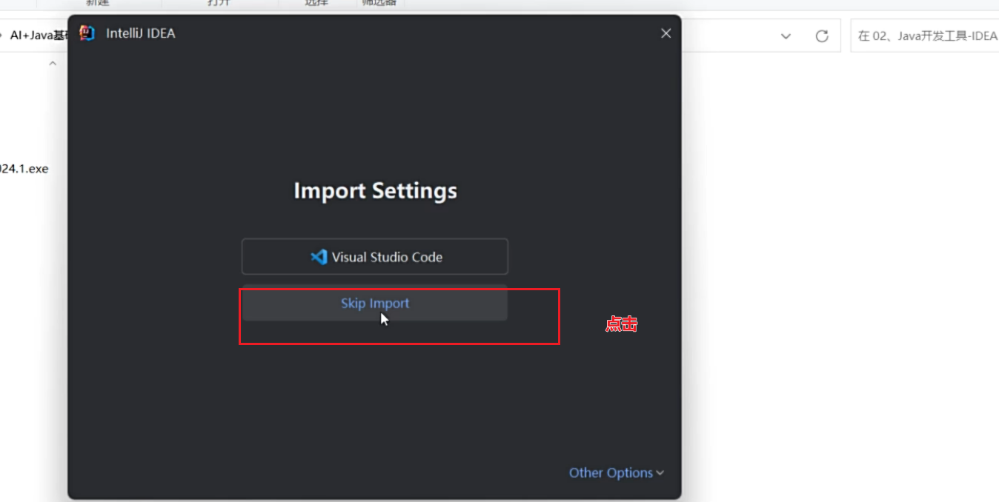Screen dimensions: 999x502
Task: Select the 024.1.exe installer file in File Explorer
Action: click(x=24, y=169)
